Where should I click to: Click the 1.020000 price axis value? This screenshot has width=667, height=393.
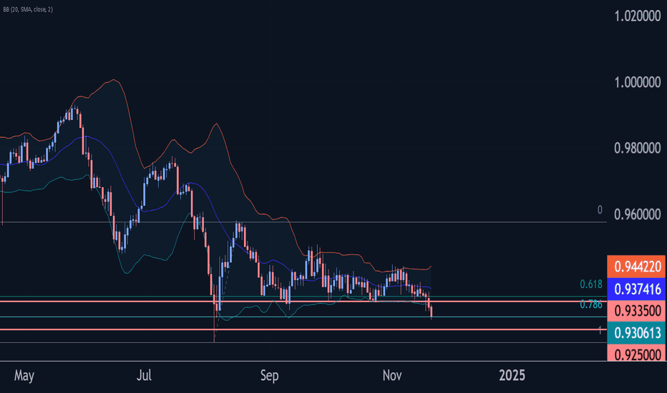coord(637,16)
